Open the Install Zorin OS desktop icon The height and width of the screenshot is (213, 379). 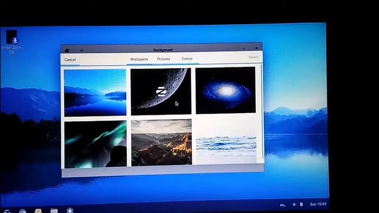coord(12,42)
